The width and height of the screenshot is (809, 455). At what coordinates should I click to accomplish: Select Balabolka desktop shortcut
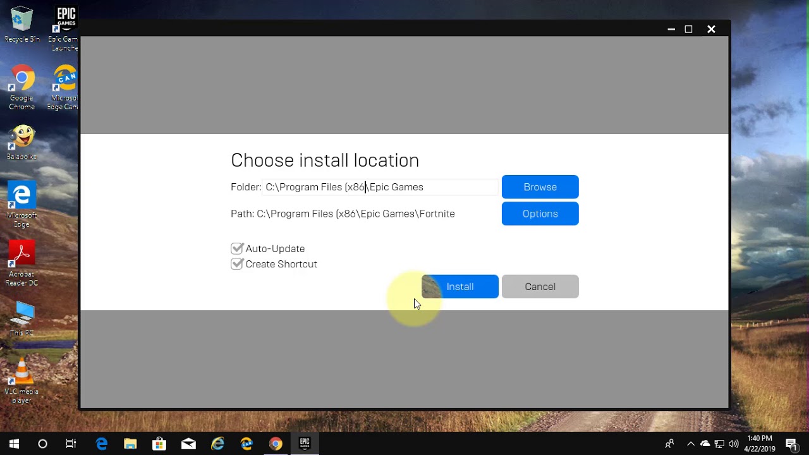click(22, 143)
